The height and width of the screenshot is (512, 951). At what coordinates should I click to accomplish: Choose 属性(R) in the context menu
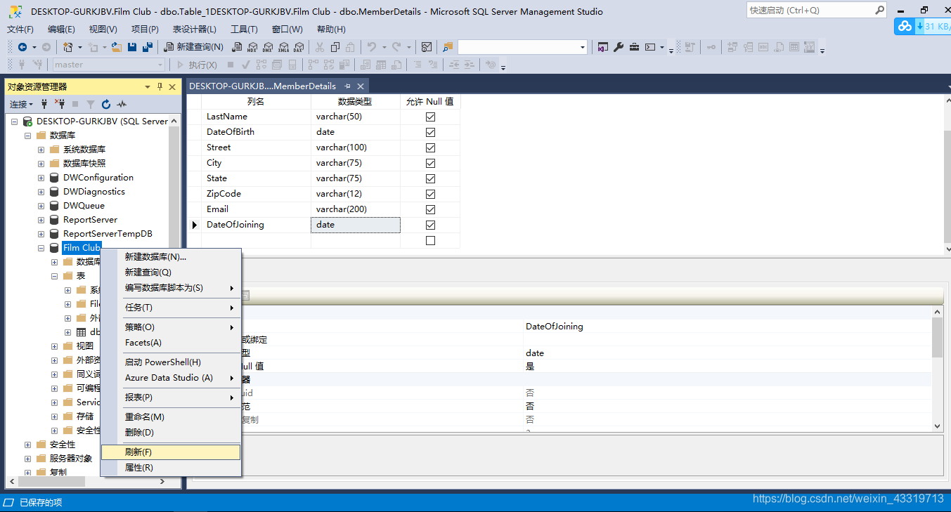[171, 468]
